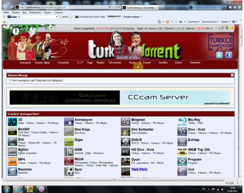Open the Program disc icon

tap(182, 162)
